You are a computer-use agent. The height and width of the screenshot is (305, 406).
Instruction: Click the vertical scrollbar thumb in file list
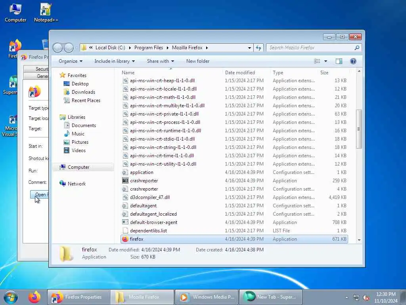tap(359, 129)
